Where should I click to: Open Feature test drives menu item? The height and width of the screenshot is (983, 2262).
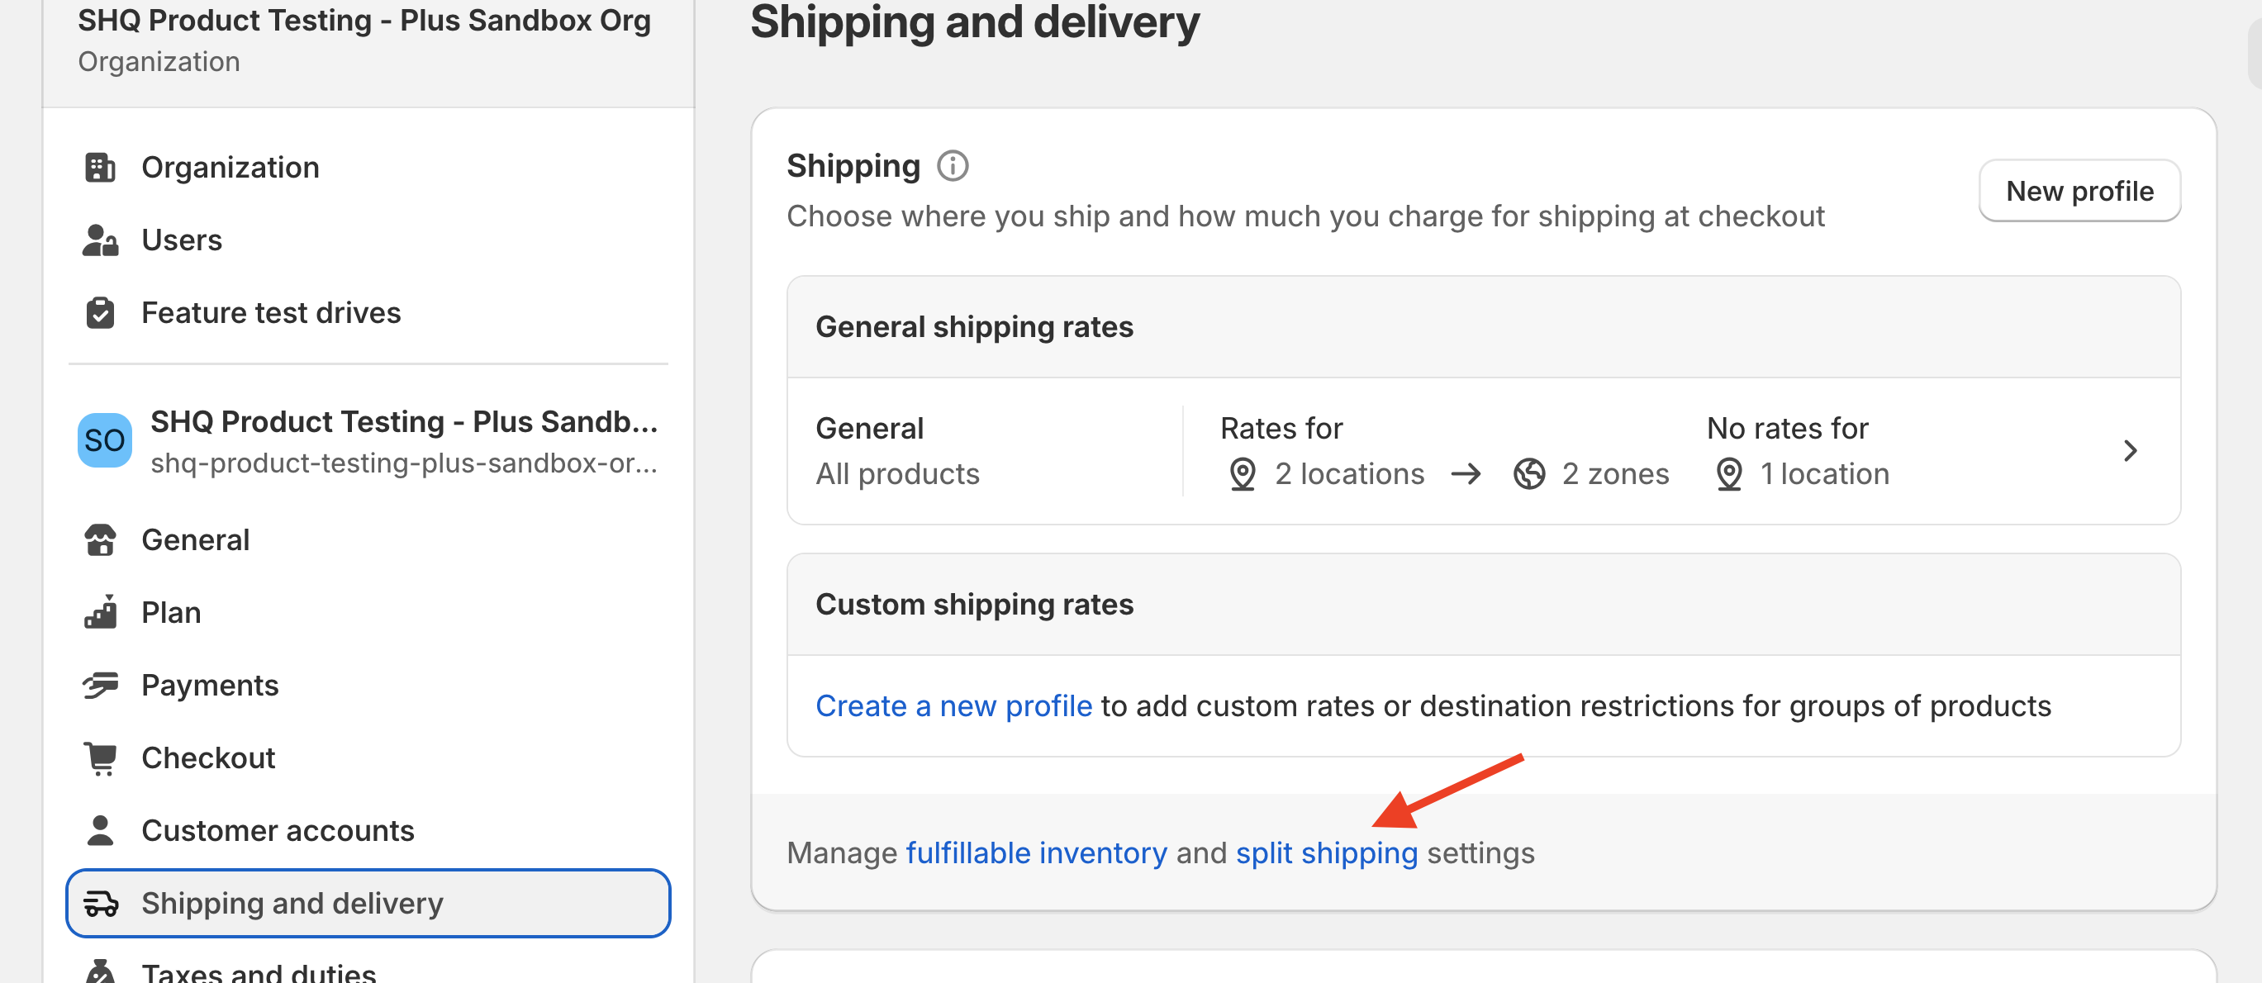pyautogui.click(x=270, y=312)
